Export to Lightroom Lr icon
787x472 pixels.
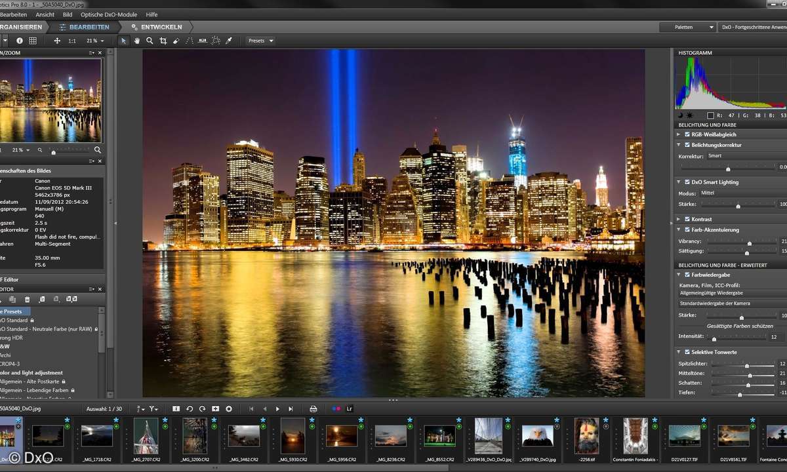[350, 408]
